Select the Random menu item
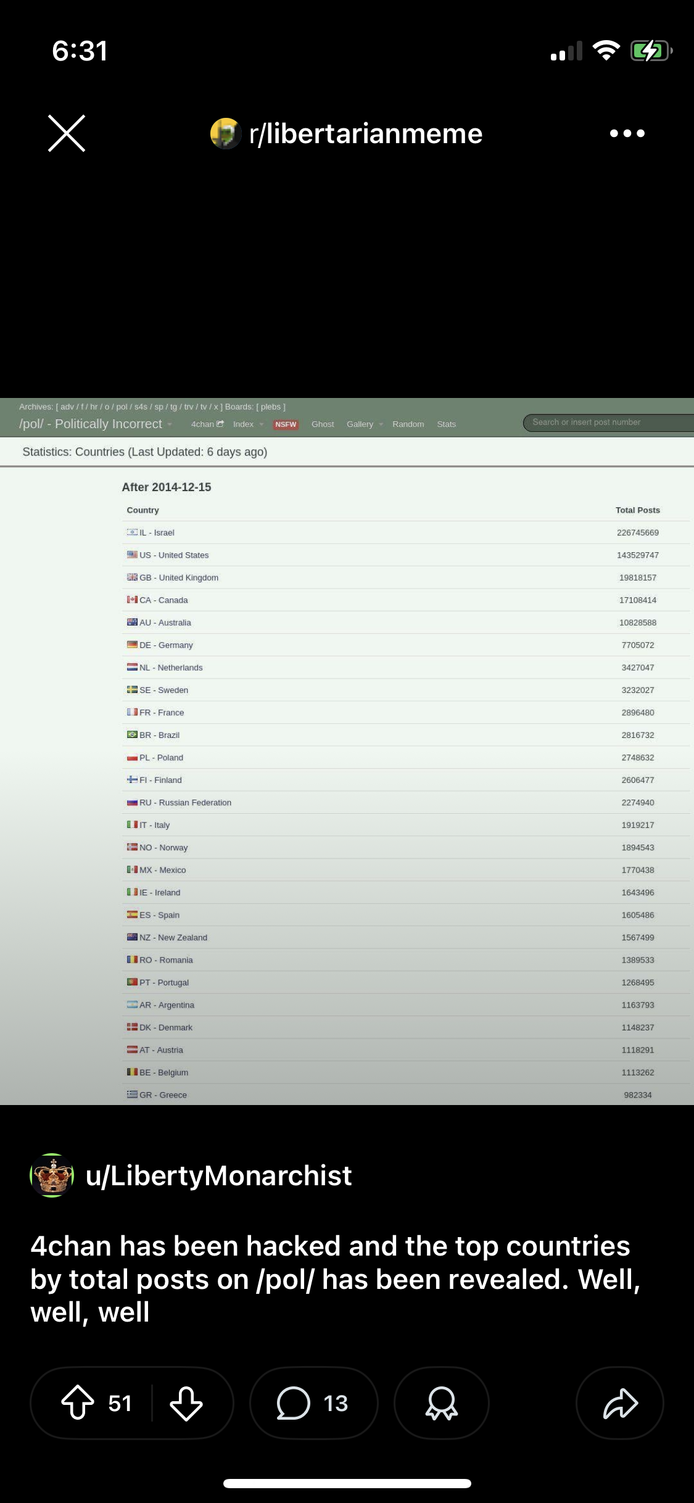694x1503 pixels. 408,424
